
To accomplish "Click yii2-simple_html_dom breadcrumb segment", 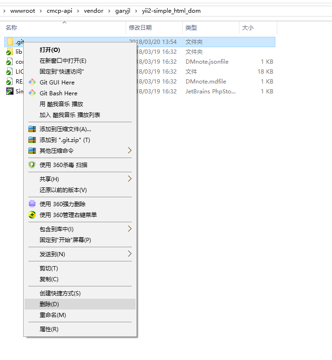I will coord(171,11).
